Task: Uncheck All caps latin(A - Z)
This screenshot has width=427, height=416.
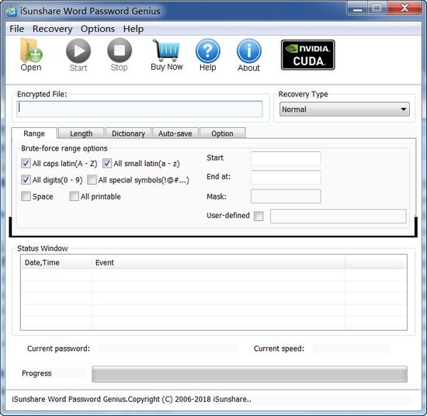Action: pos(26,163)
